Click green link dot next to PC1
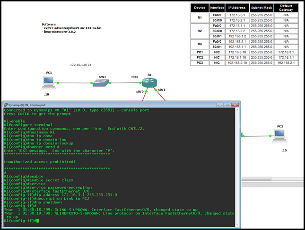The image size is (305, 230). click(58, 83)
